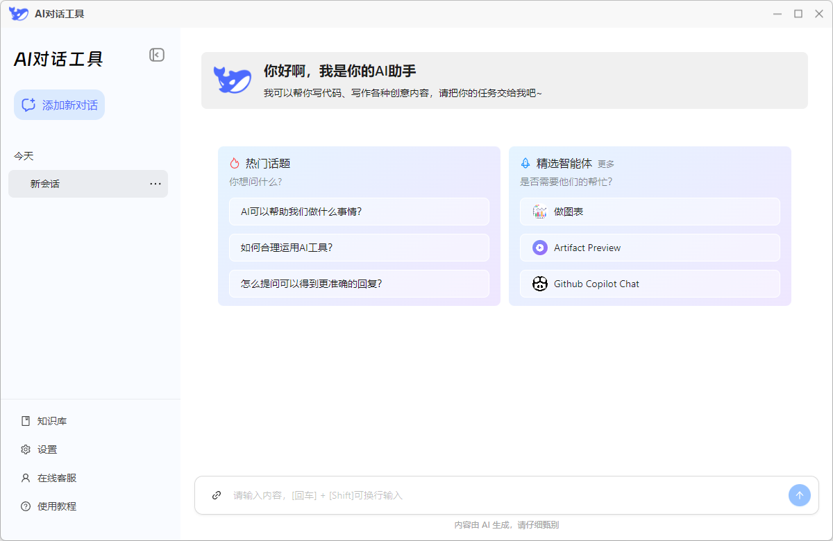Screen dimensions: 833x541
Task: Click the 是否需要他们的帮忙? subtitle
Action: pyautogui.click(x=566, y=182)
